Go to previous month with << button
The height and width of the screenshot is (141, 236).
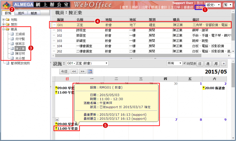74,71
